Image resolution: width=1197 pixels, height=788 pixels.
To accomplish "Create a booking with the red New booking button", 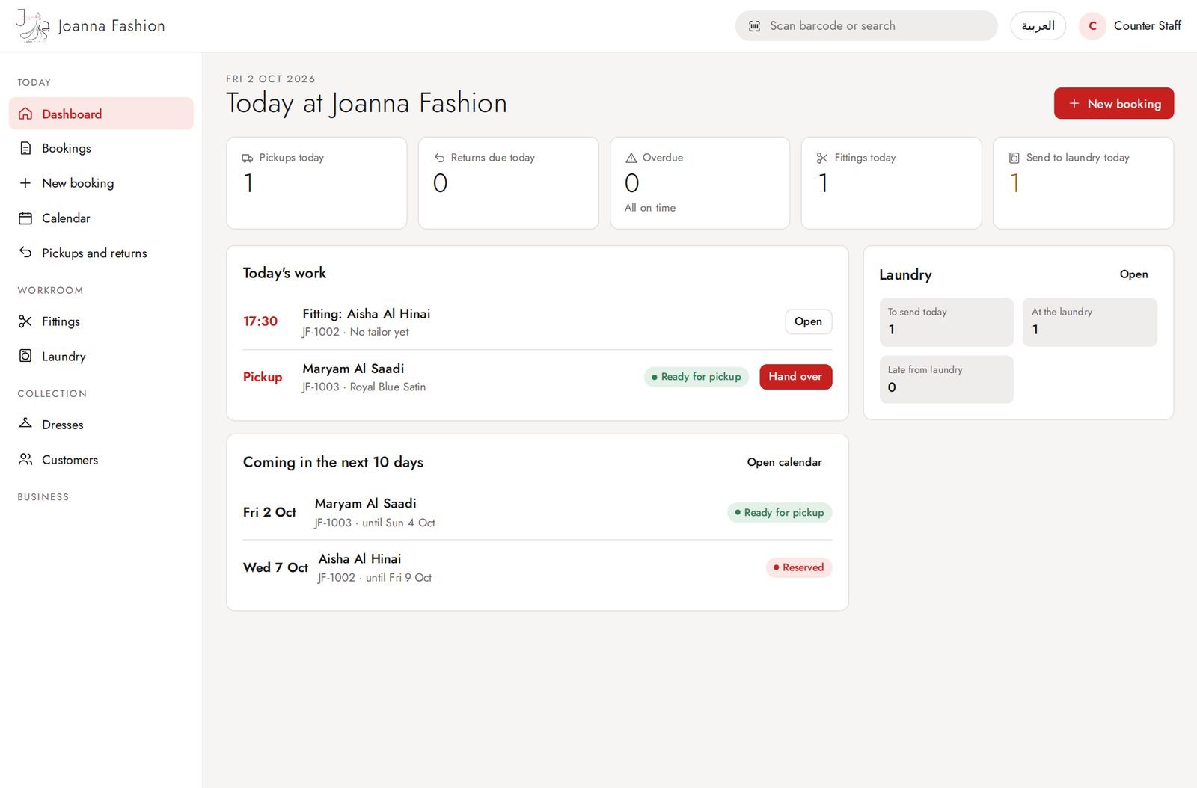I will (x=1113, y=103).
